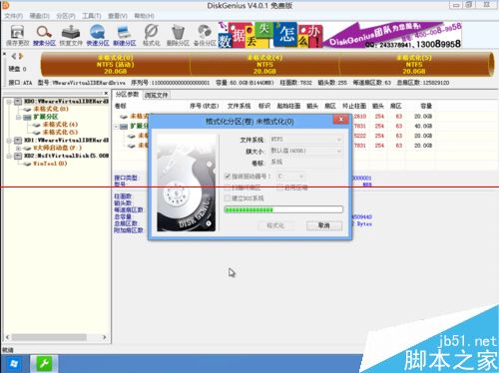
Task: Open the View (查看) menu
Action: click(x=118, y=16)
